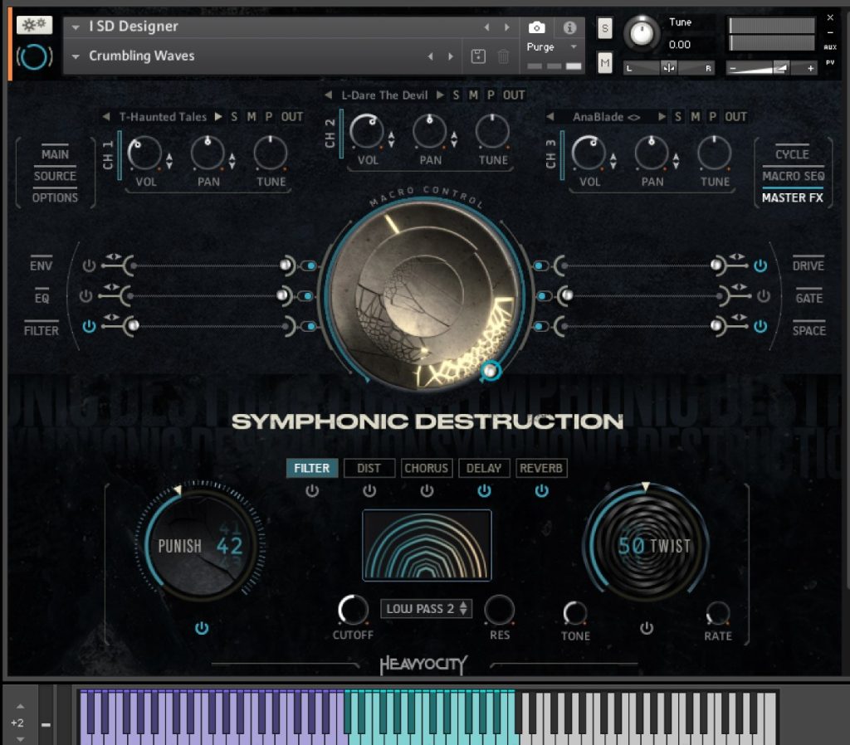This screenshot has width=850, height=745.
Task: Click the central Macro Control orb
Action: point(425,296)
